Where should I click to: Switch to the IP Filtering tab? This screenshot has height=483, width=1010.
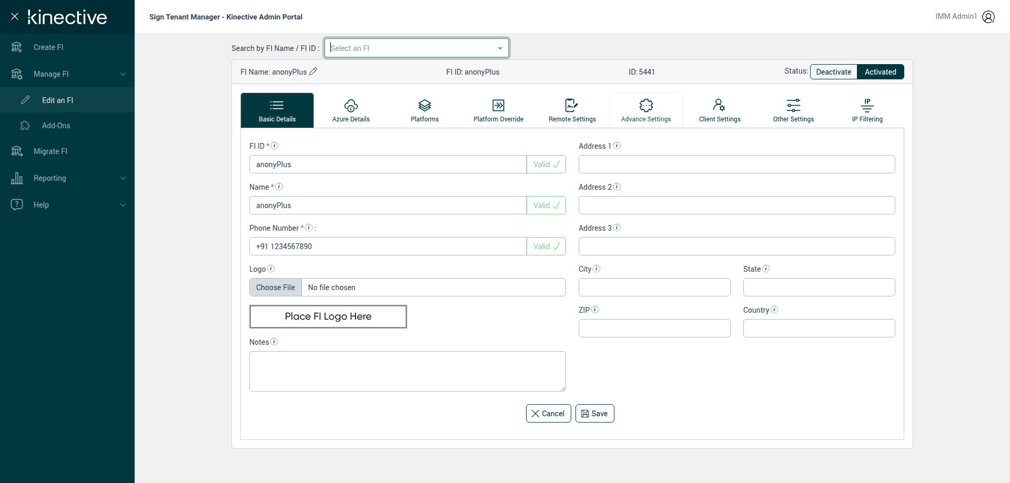867,110
